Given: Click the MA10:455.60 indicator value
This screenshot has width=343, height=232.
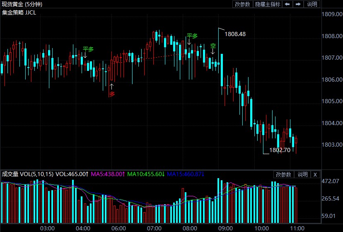Looking at the screenshot, I should coord(146,174).
